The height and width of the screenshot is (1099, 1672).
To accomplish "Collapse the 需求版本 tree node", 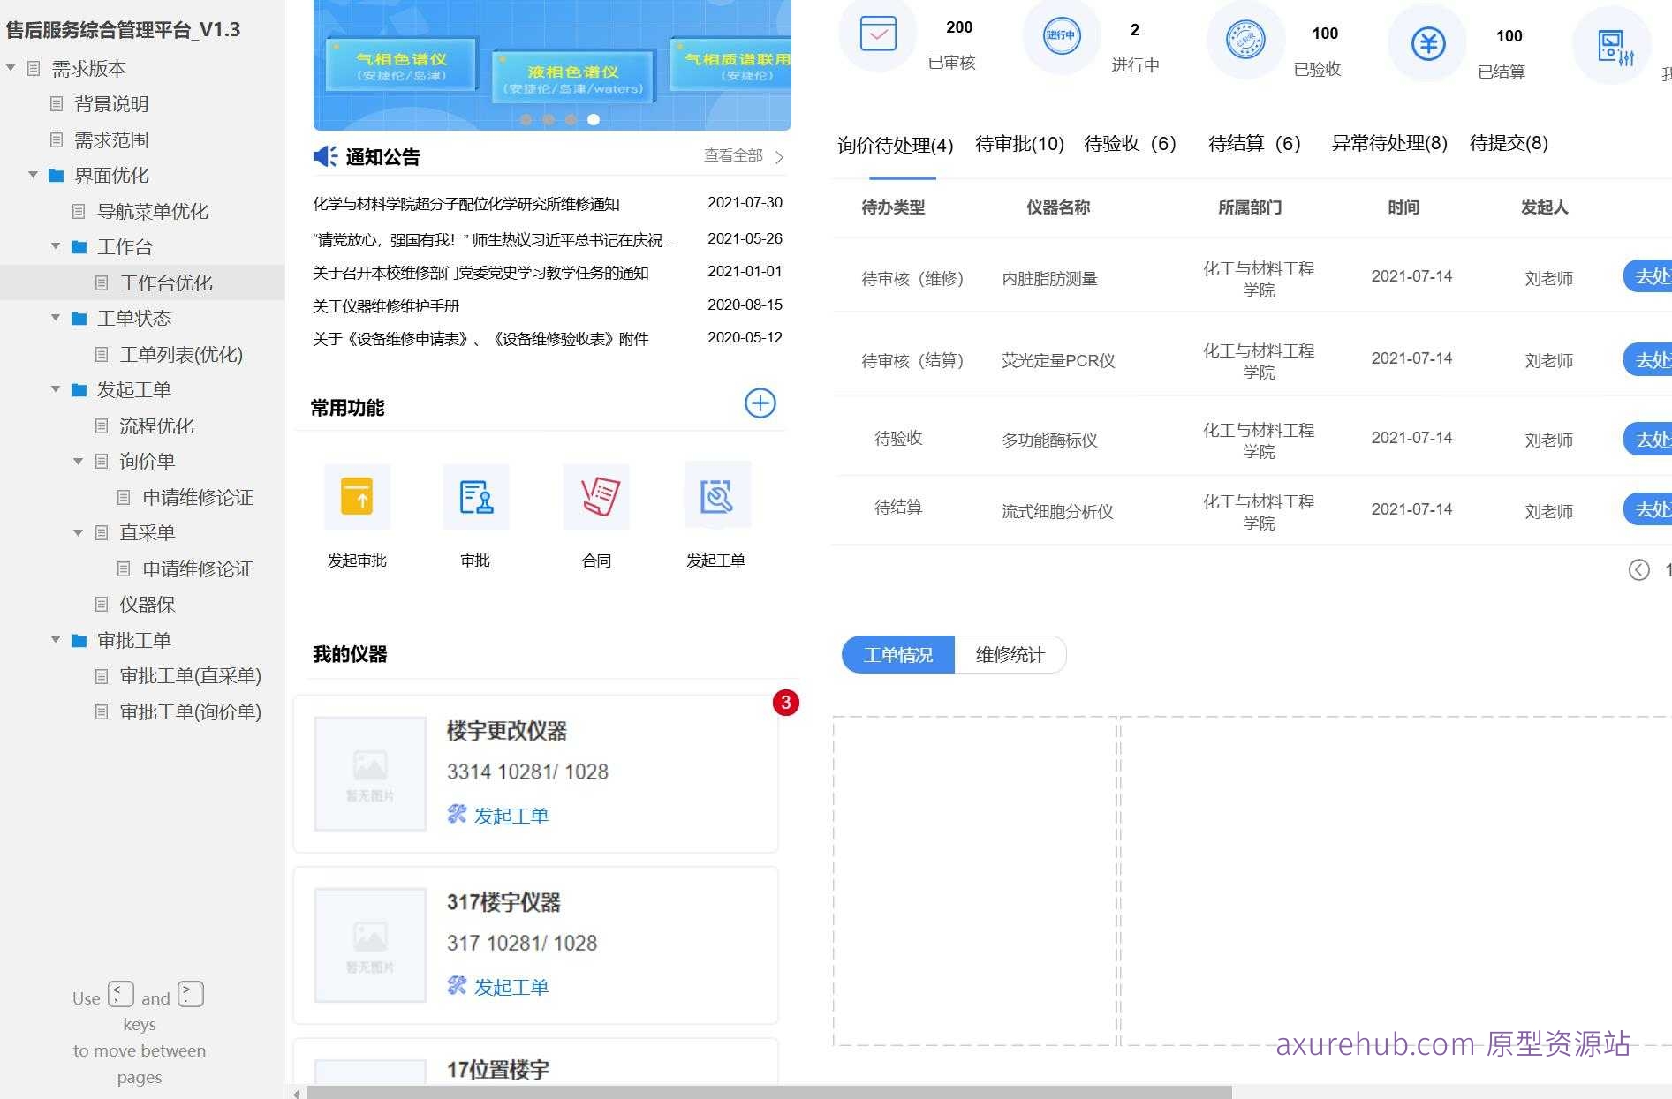I will coord(11,68).
